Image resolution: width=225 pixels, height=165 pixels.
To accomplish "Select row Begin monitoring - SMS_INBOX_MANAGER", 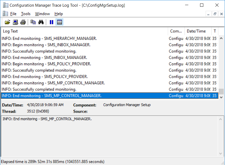I will 110,45.
